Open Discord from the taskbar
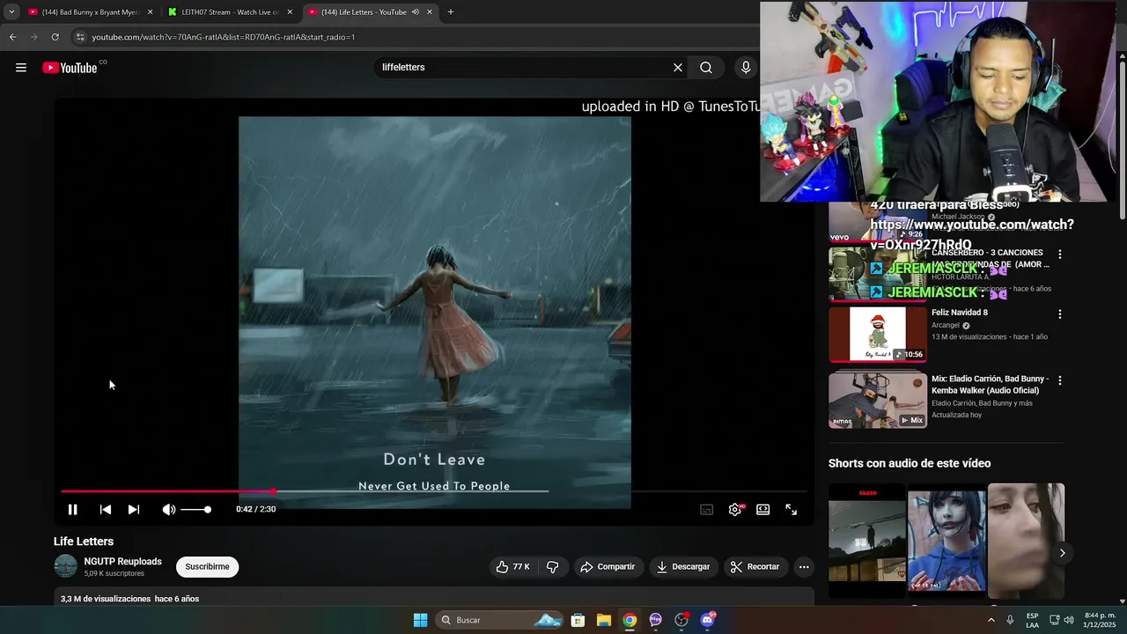1127x634 pixels. tap(707, 620)
